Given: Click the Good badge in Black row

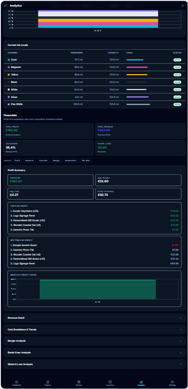Looking at the screenshot, I should 177,82.
